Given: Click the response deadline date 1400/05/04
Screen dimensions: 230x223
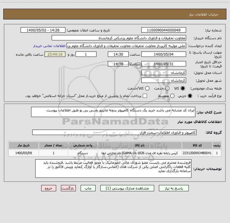Looking at the screenshot, I should click(x=164, y=54).
